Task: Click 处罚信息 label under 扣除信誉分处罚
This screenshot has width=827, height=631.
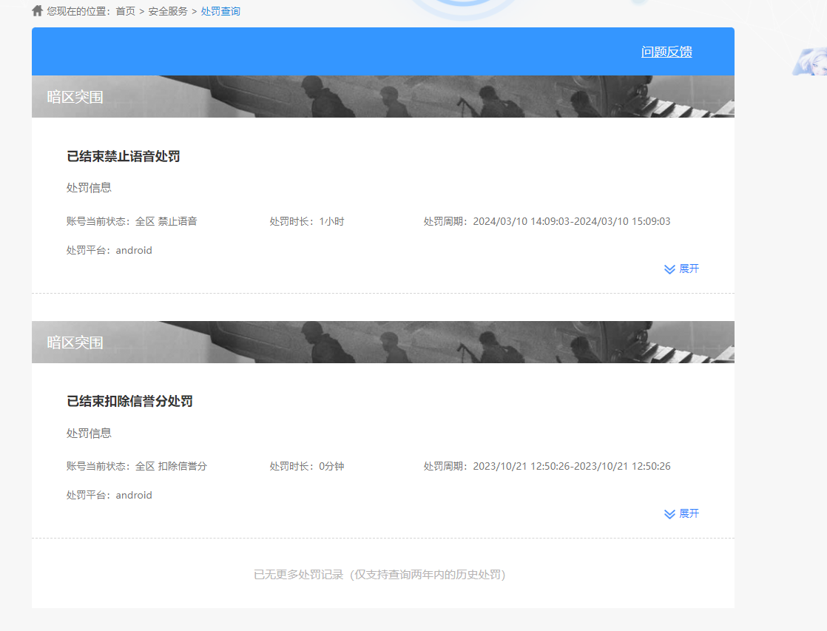Action: (89, 433)
